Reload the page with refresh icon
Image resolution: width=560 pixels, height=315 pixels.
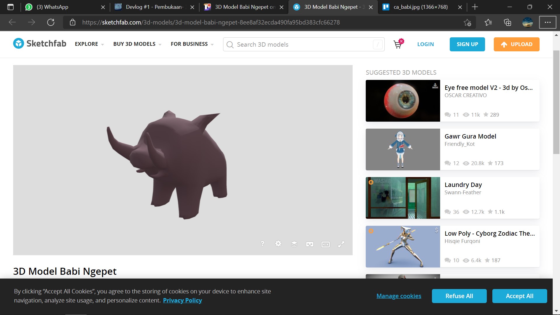tap(51, 22)
